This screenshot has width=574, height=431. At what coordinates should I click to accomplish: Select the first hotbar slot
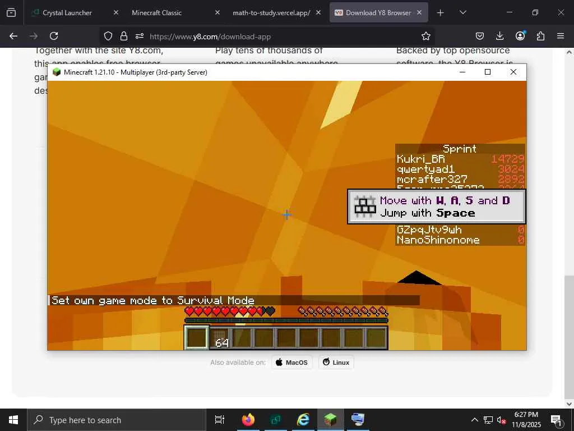(197, 337)
